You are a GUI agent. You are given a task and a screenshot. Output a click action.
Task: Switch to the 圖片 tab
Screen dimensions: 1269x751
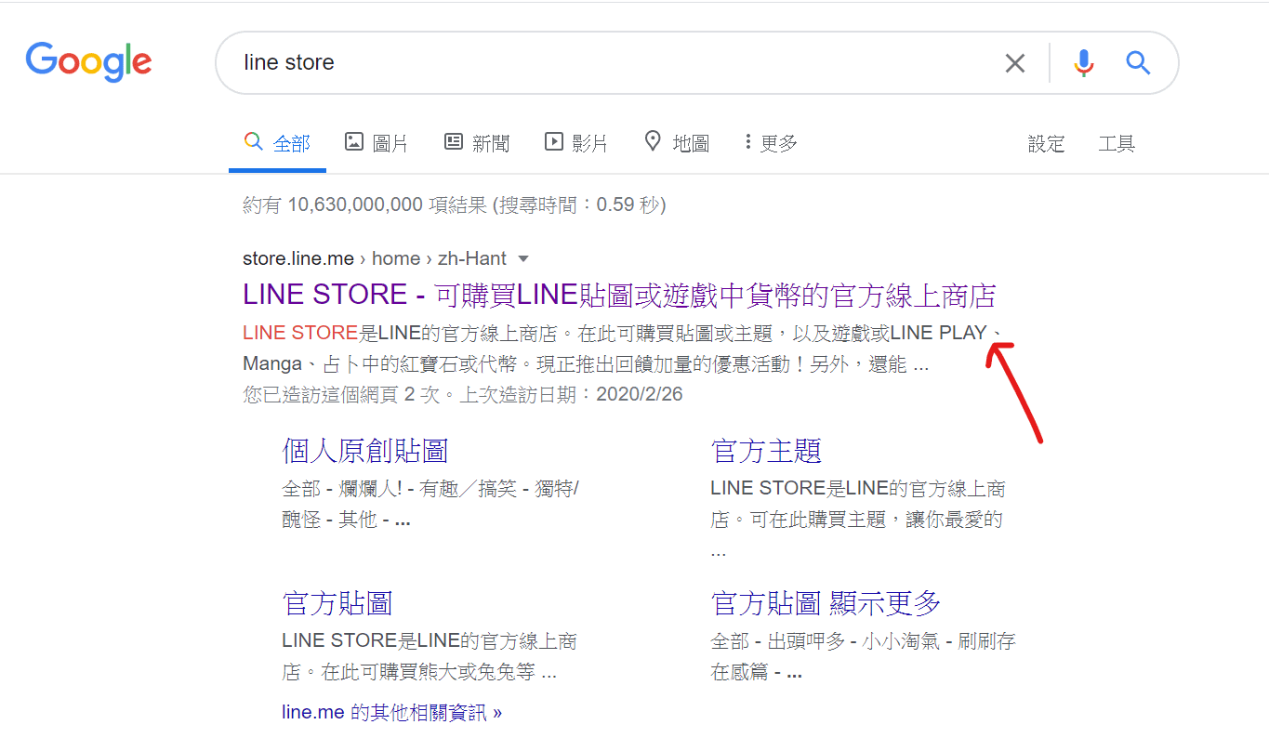pos(376,141)
